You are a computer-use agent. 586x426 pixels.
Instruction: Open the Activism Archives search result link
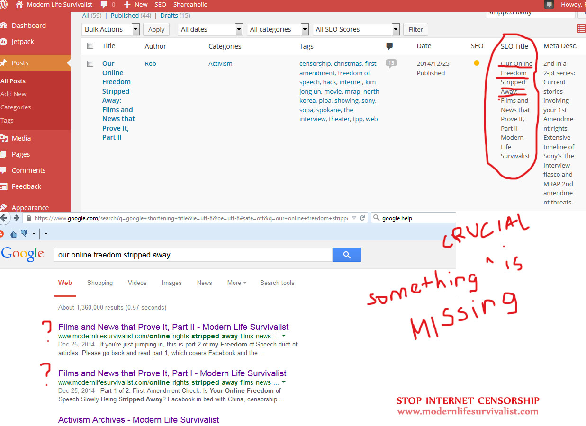coord(138,420)
